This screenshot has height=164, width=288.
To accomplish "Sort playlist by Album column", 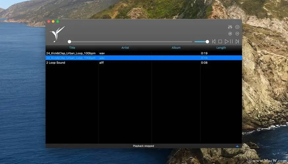I will coord(176,48).
